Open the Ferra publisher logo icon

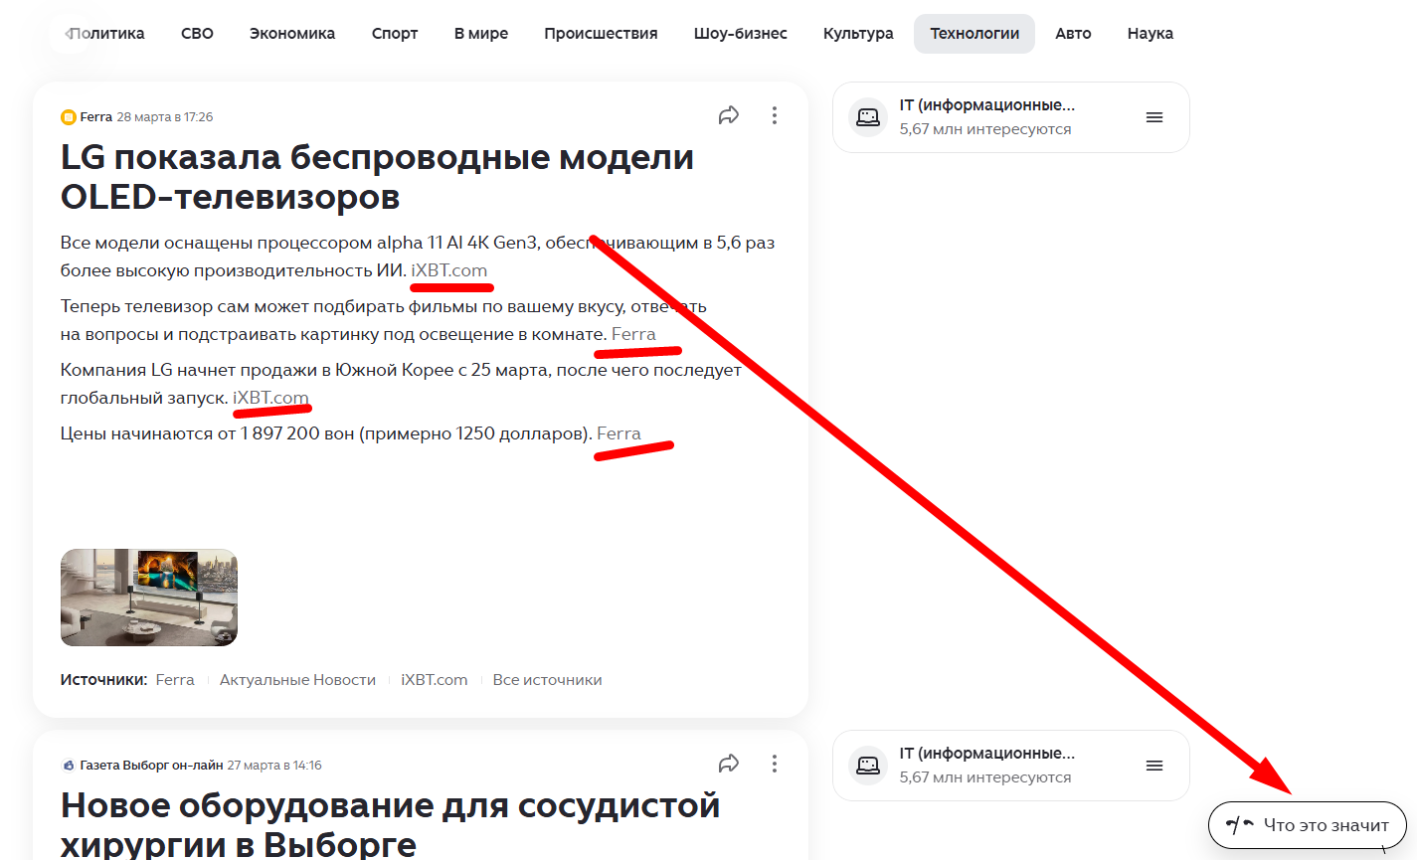click(68, 116)
